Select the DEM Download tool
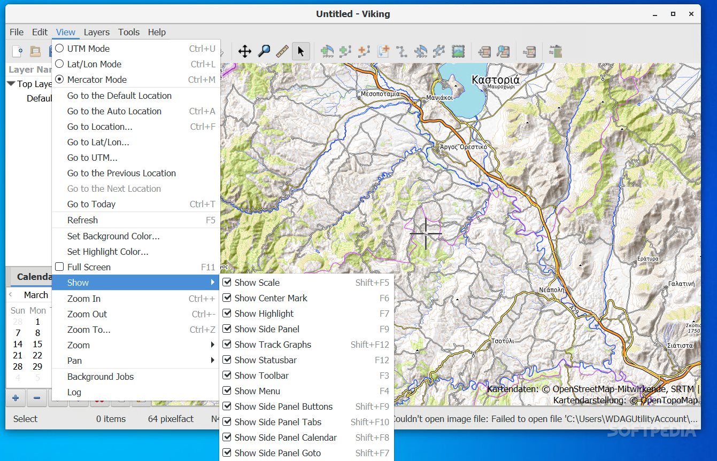 click(x=556, y=51)
